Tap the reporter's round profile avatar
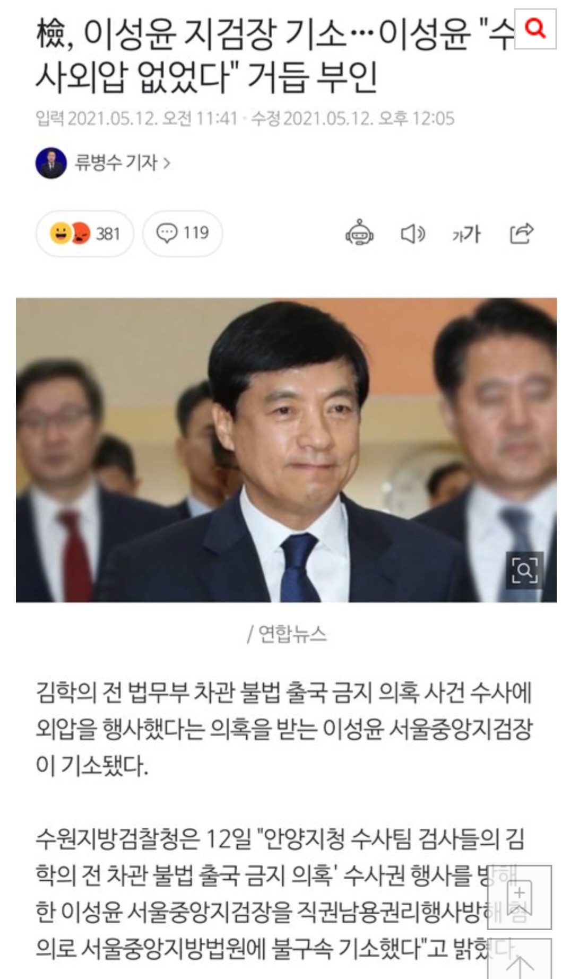The image size is (571, 979). click(x=51, y=163)
